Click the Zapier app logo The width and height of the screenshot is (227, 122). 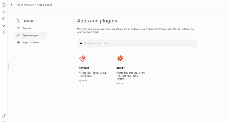pyautogui.click(x=120, y=58)
